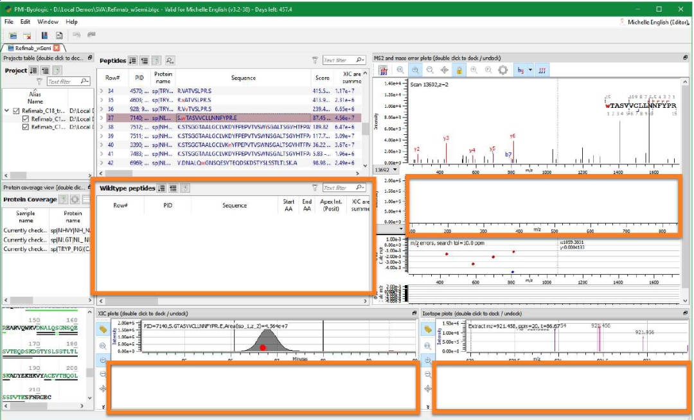This screenshot has height=420, width=694.
Task: Click the lock icon in MS2 toolbar
Action: [459, 71]
